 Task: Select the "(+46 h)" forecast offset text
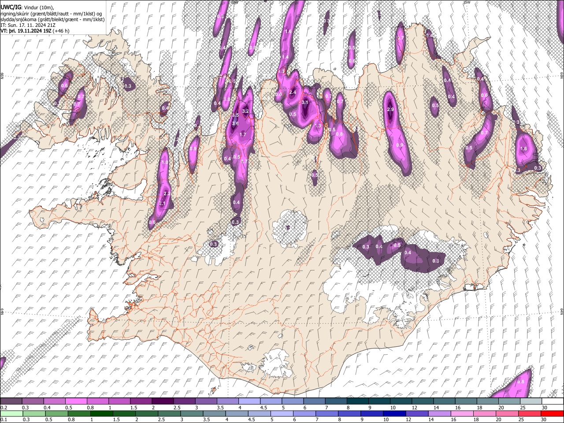tap(61, 31)
